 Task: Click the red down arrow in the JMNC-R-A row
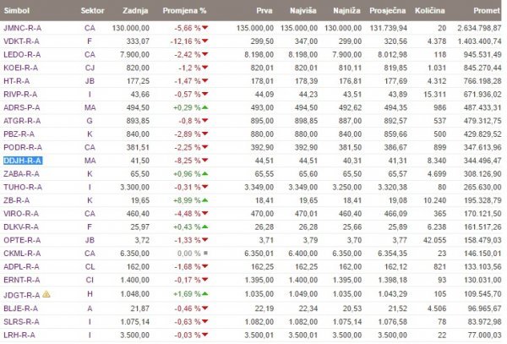(204, 28)
